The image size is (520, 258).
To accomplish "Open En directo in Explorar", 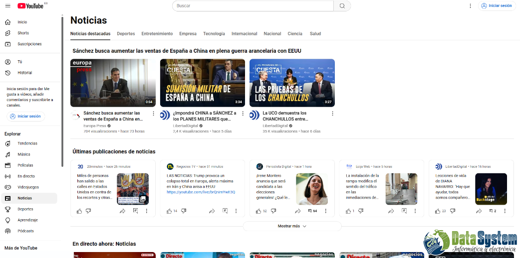I will pyautogui.click(x=28, y=176).
